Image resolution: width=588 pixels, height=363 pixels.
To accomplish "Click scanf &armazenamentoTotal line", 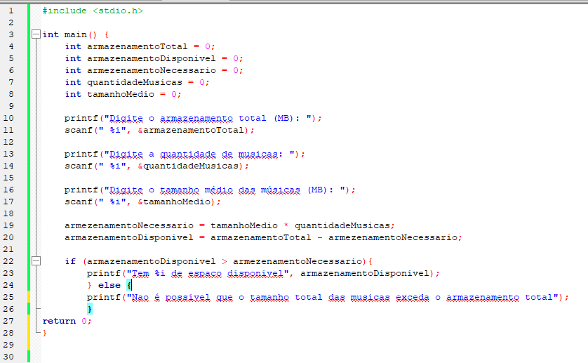I will (159, 131).
